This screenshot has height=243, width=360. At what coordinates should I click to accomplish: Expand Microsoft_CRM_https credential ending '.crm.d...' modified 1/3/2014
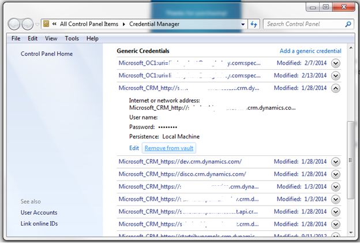coord(336,199)
